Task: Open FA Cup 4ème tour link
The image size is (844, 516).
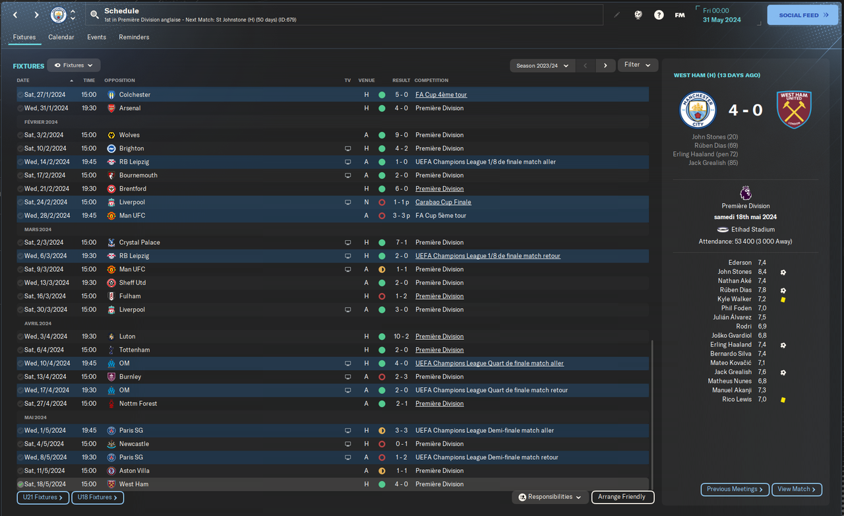Action: click(x=441, y=95)
